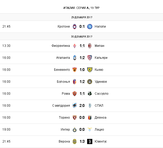163x148 pixels.
Task: Click the Juventus club logo icon
Action: tap(90, 141)
